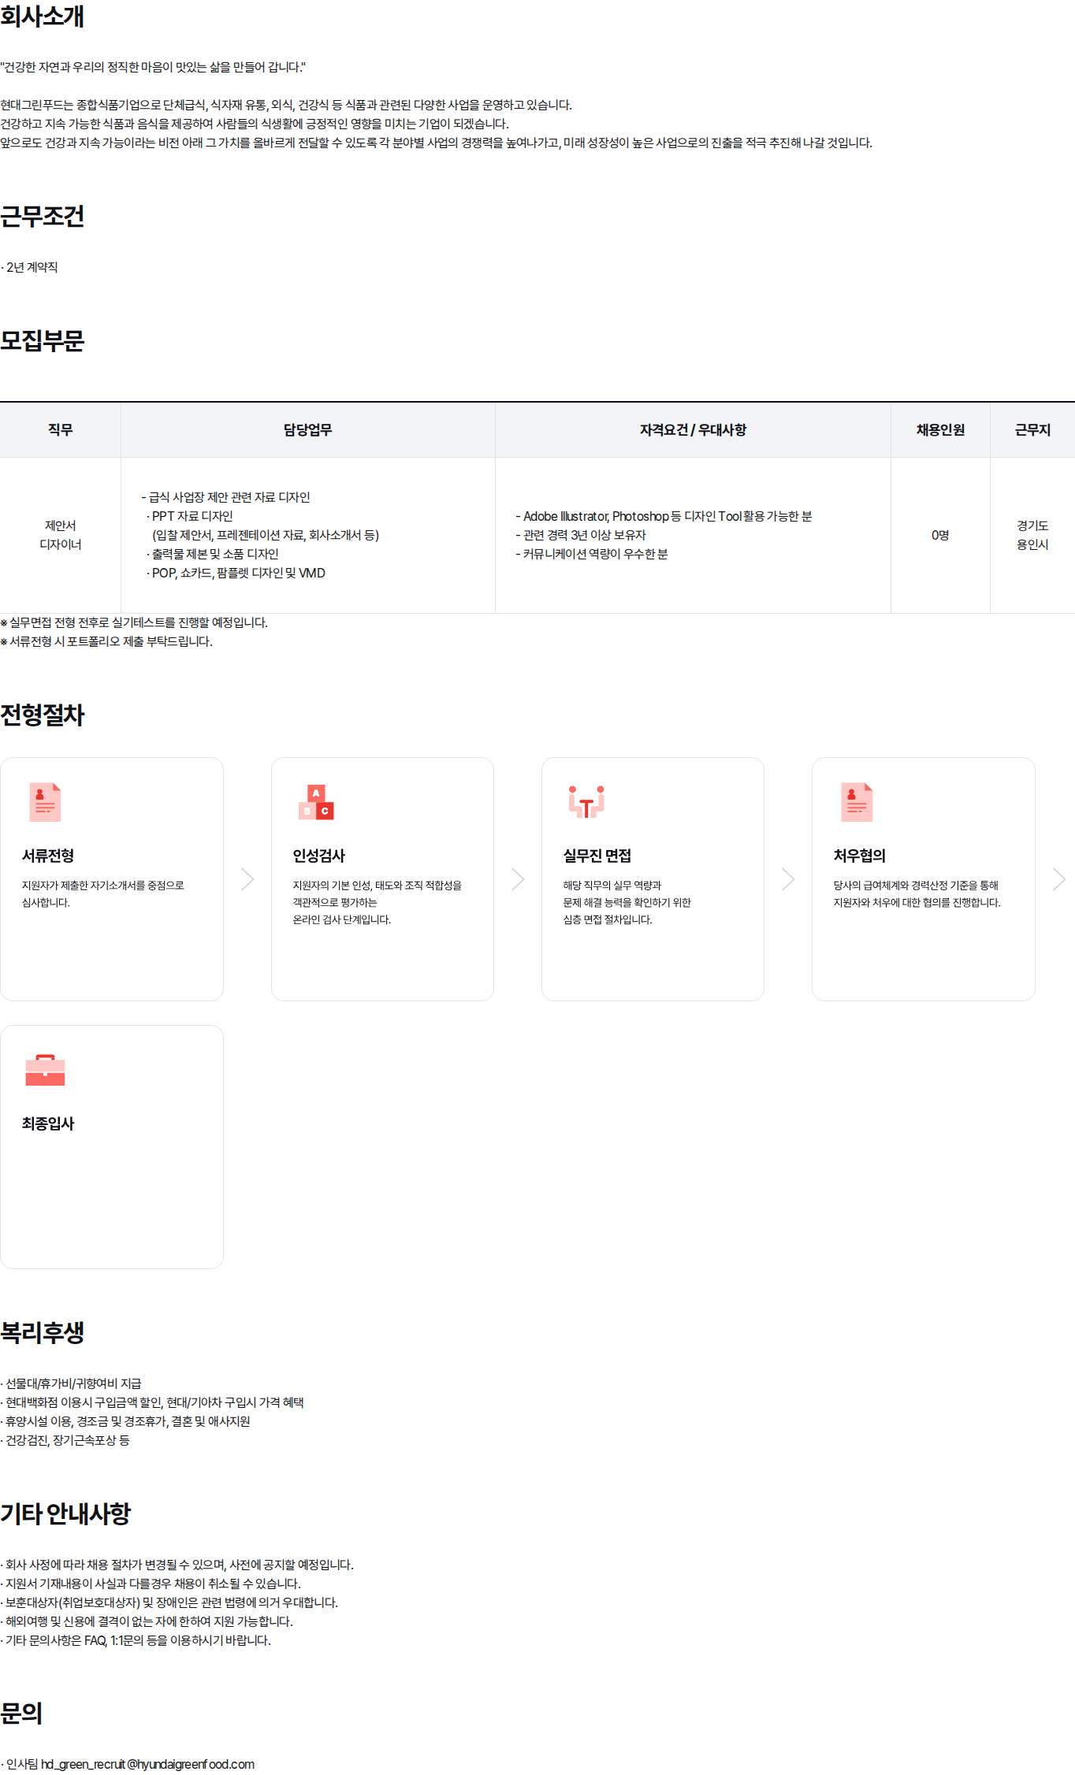Screen dimensions: 1075x1775
Task: Click the 전형절차 section heading
Action: (42, 715)
